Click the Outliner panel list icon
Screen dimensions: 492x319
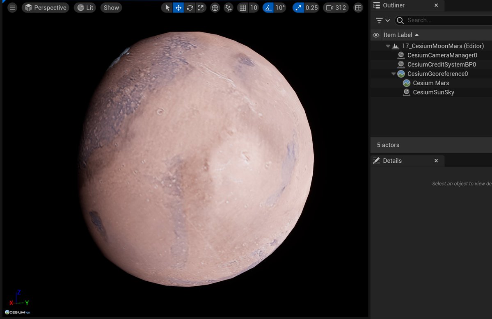pos(377,5)
